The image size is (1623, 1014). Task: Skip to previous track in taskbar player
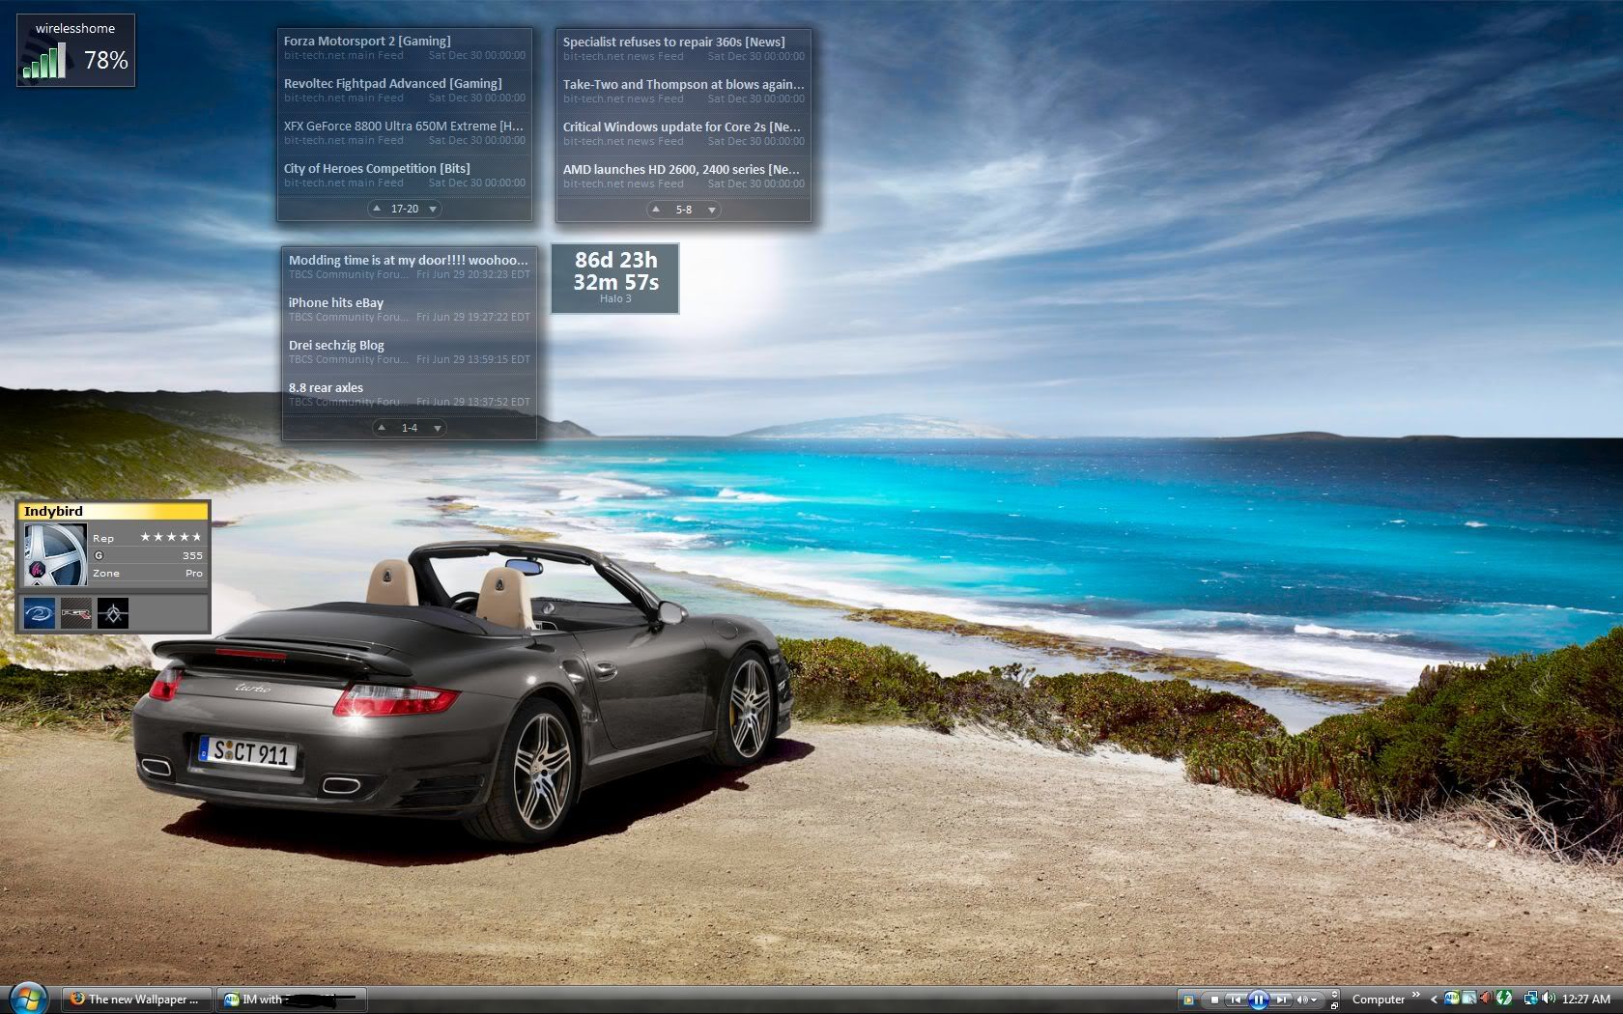pos(1236,1000)
